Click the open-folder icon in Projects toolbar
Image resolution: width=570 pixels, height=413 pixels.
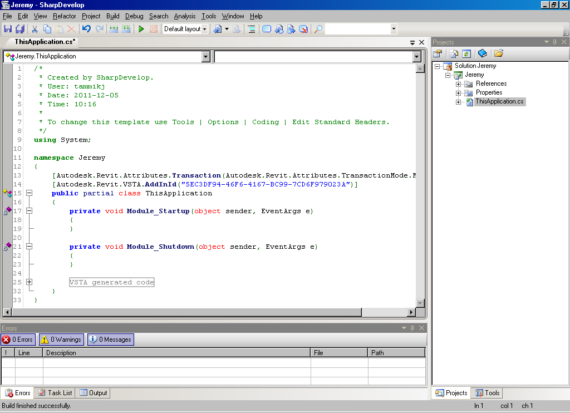click(x=499, y=53)
